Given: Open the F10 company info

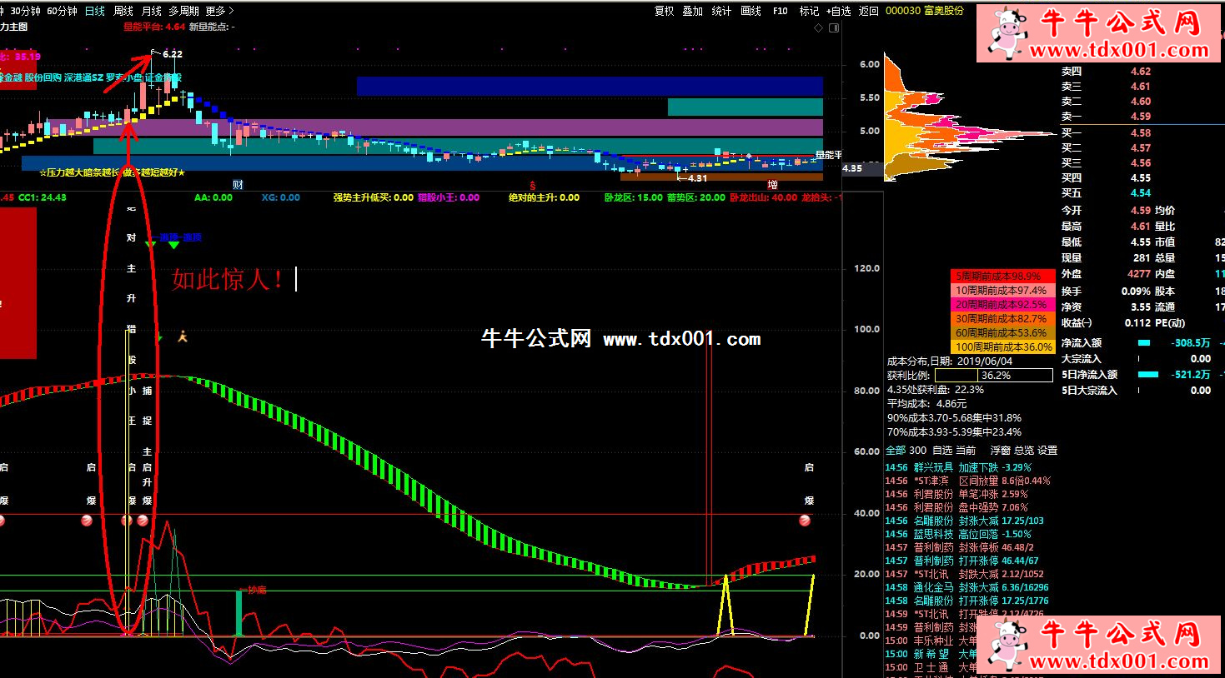Looking at the screenshot, I should [x=781, y=11].
